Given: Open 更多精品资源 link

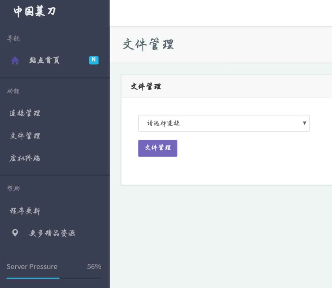Looking at the screenshot, I should (52, 232).
